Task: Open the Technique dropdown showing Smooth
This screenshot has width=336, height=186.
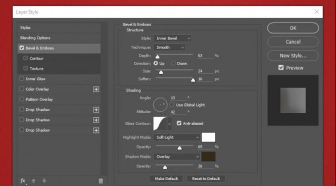Action: 169,48
